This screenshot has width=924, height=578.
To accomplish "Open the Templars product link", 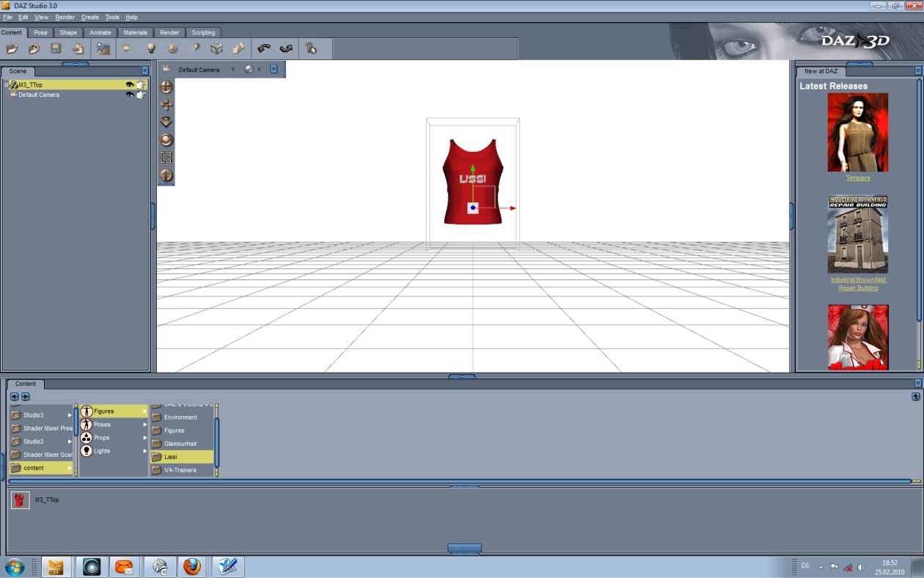I will pyautogui.click(x=857, y=178).
